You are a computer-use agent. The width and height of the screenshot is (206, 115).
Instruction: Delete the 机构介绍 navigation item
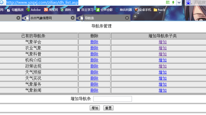94,60
